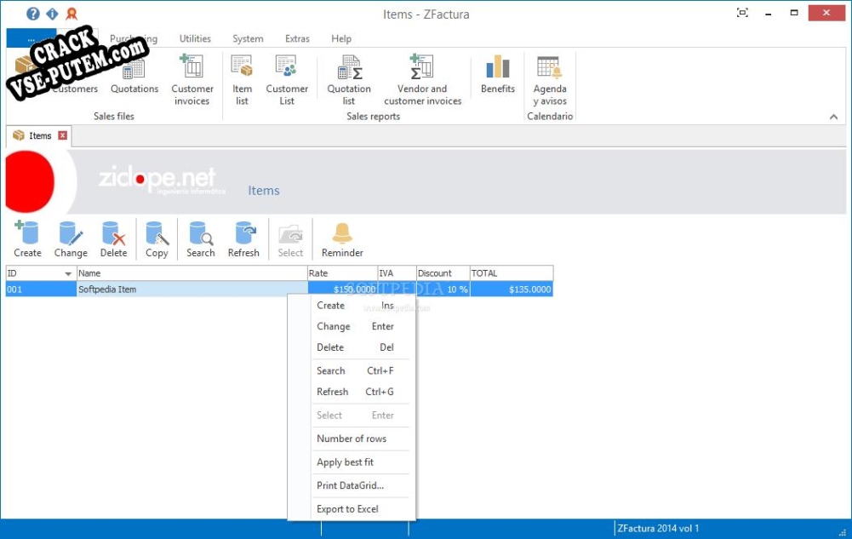Open the Utilities ribbon tab
The image size is (852, 539).
tap(195, 38)
